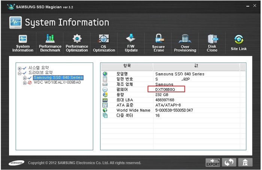Click the Samsung logo in footer
This screenshot has height=170, width=262.
(16, 163)
